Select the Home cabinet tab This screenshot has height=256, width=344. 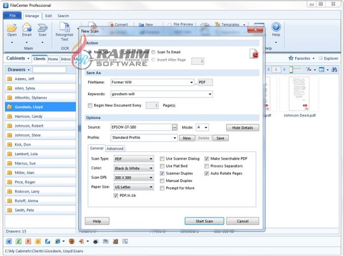coord(53,59)
